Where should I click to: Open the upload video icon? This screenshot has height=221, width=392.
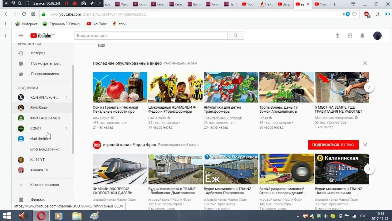coord(337,36)
